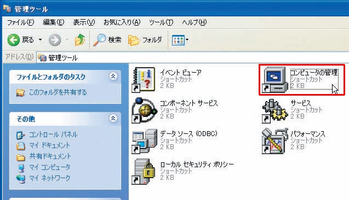
Task: Click the grey forward arrow button
Action: tap(55, 40)
